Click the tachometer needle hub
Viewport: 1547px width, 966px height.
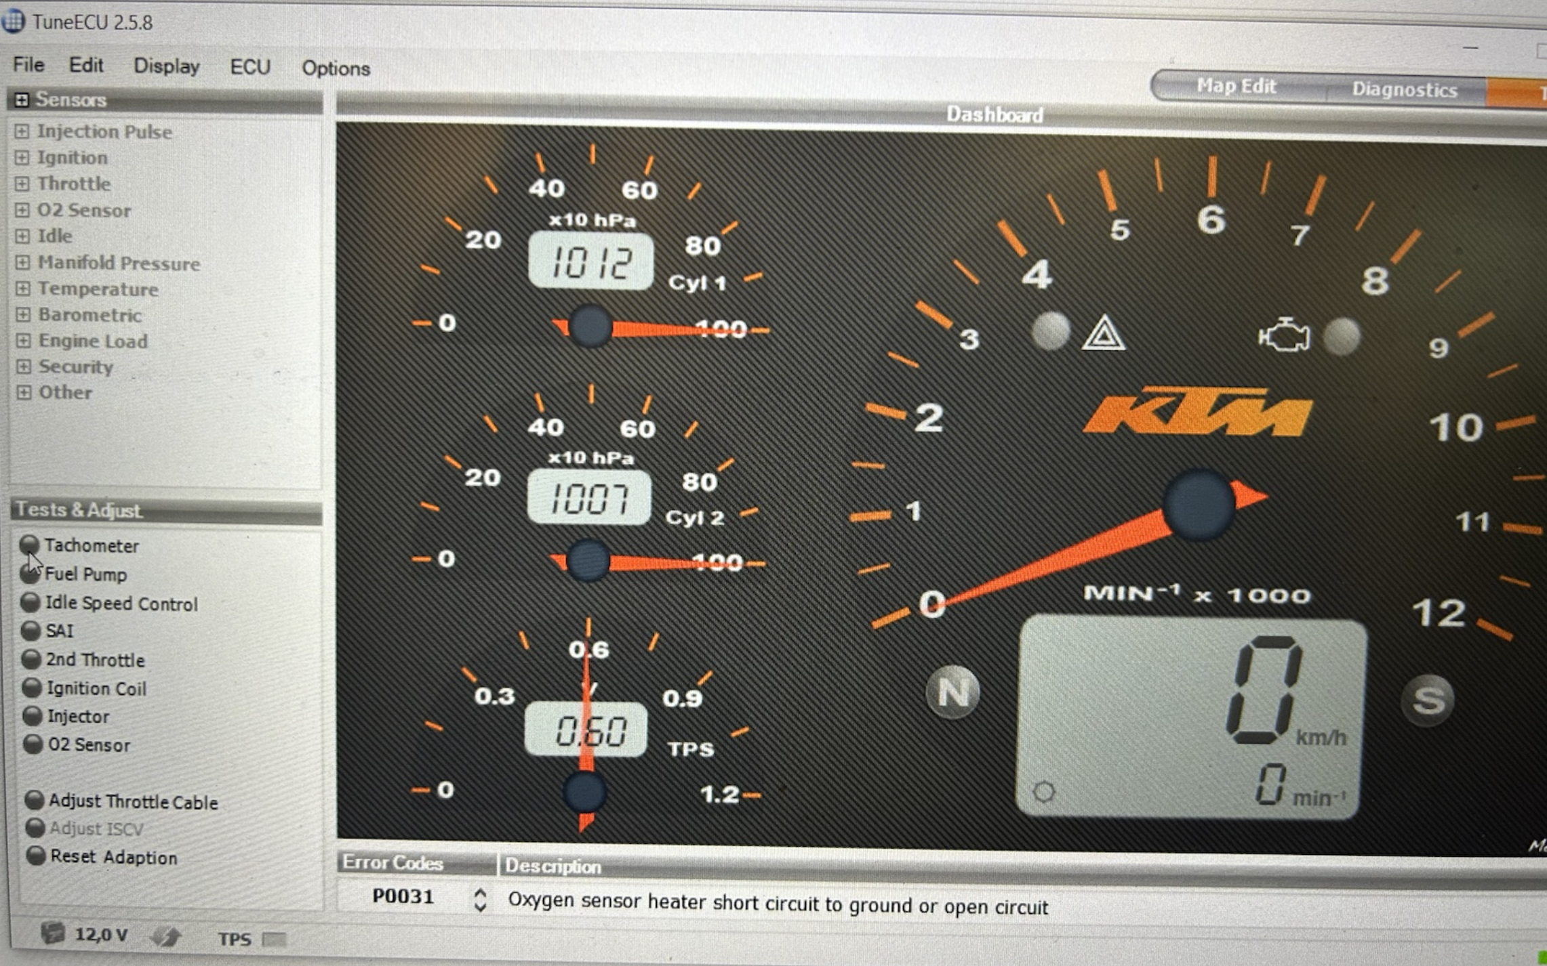pos(1199,505)
